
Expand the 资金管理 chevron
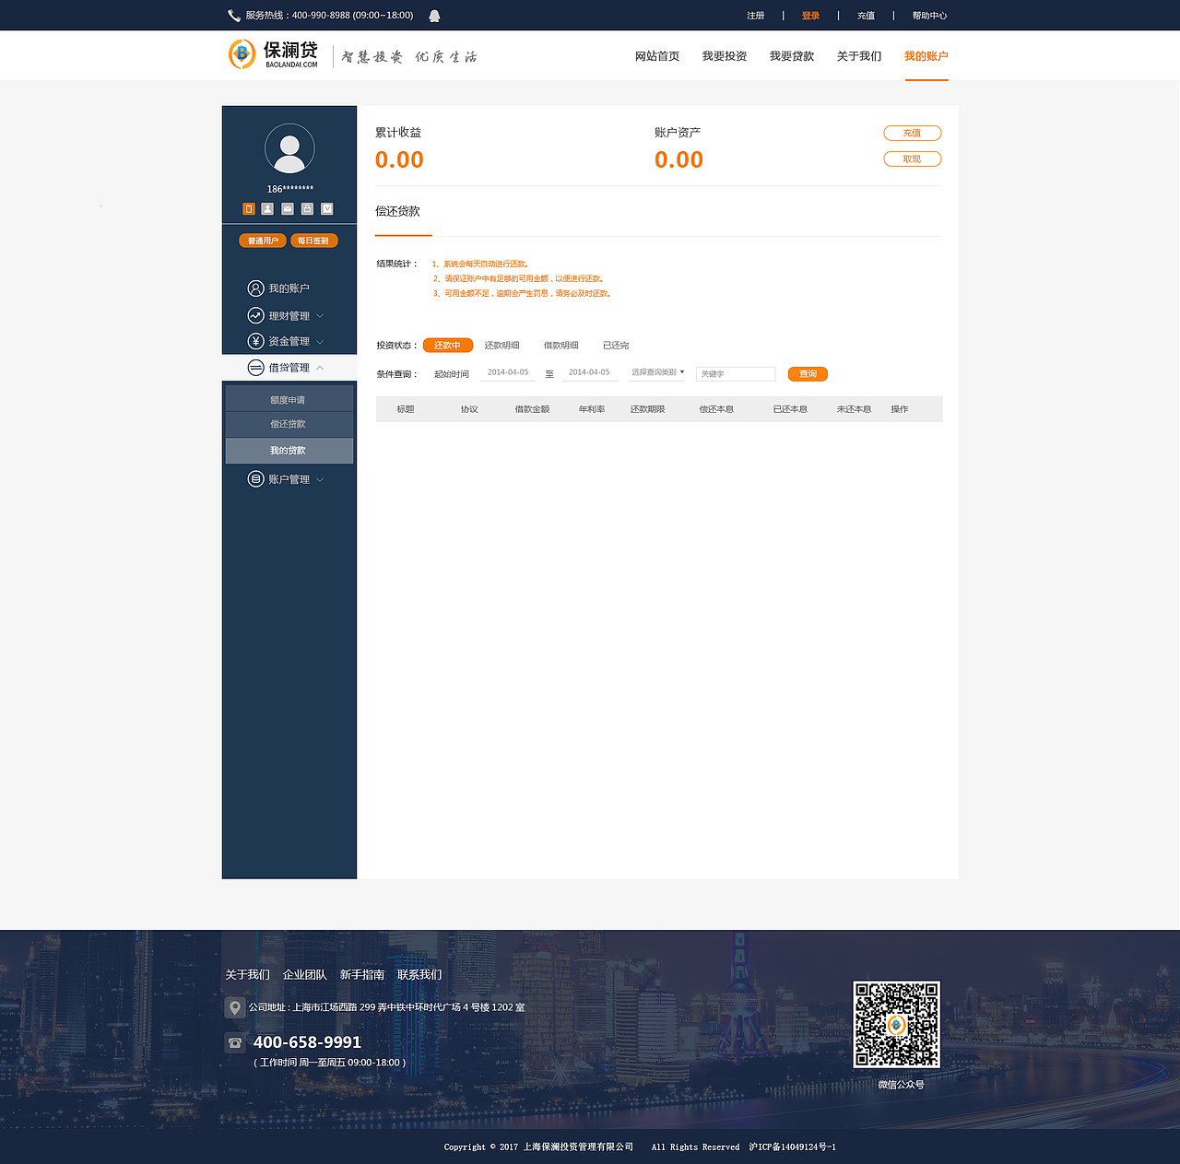[x=320, y=342]
